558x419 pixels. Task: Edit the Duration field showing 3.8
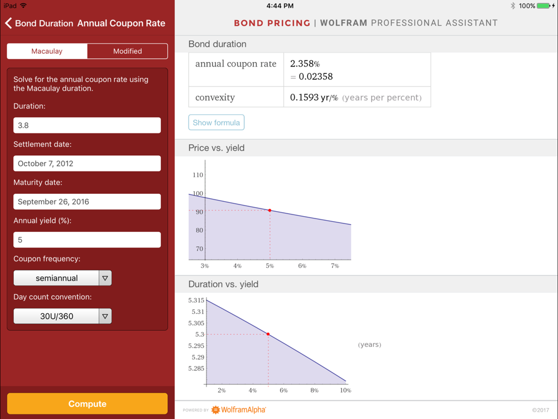[x=87, y=125]
